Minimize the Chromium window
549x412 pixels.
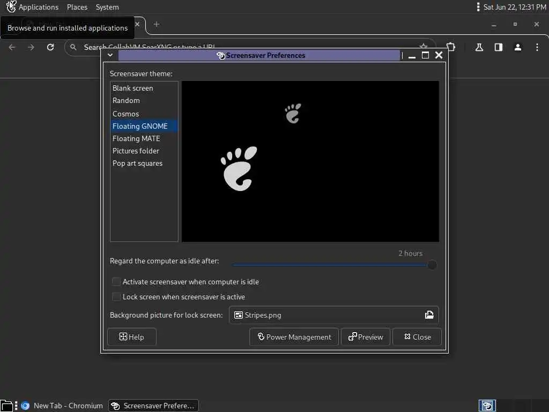pyautogui.click(x=494, y=25)
